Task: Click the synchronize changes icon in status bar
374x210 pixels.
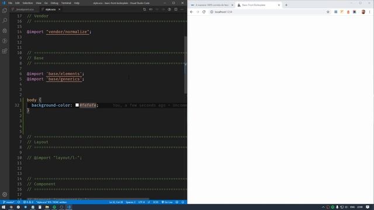Action: point(19,202)
